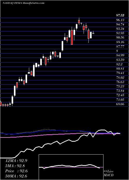
Task: Click the 12MA : 92.9 readout
Action: pos(16,161)
